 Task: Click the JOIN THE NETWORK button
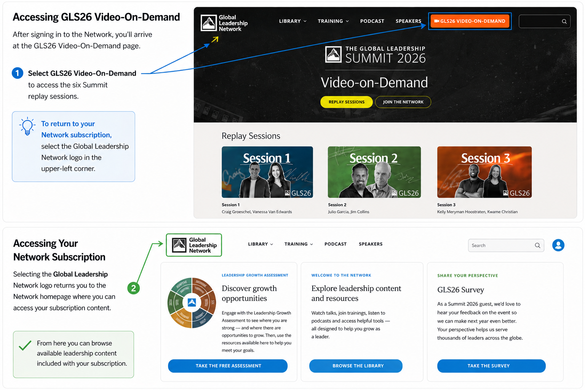(x=403, y=102)
